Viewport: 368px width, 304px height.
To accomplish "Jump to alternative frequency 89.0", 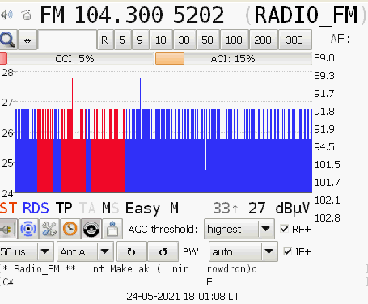I will tap(324, 58).
